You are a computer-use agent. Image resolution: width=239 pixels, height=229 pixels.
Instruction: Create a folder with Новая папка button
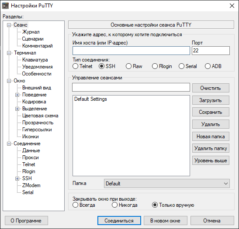[x=211, y=137]
